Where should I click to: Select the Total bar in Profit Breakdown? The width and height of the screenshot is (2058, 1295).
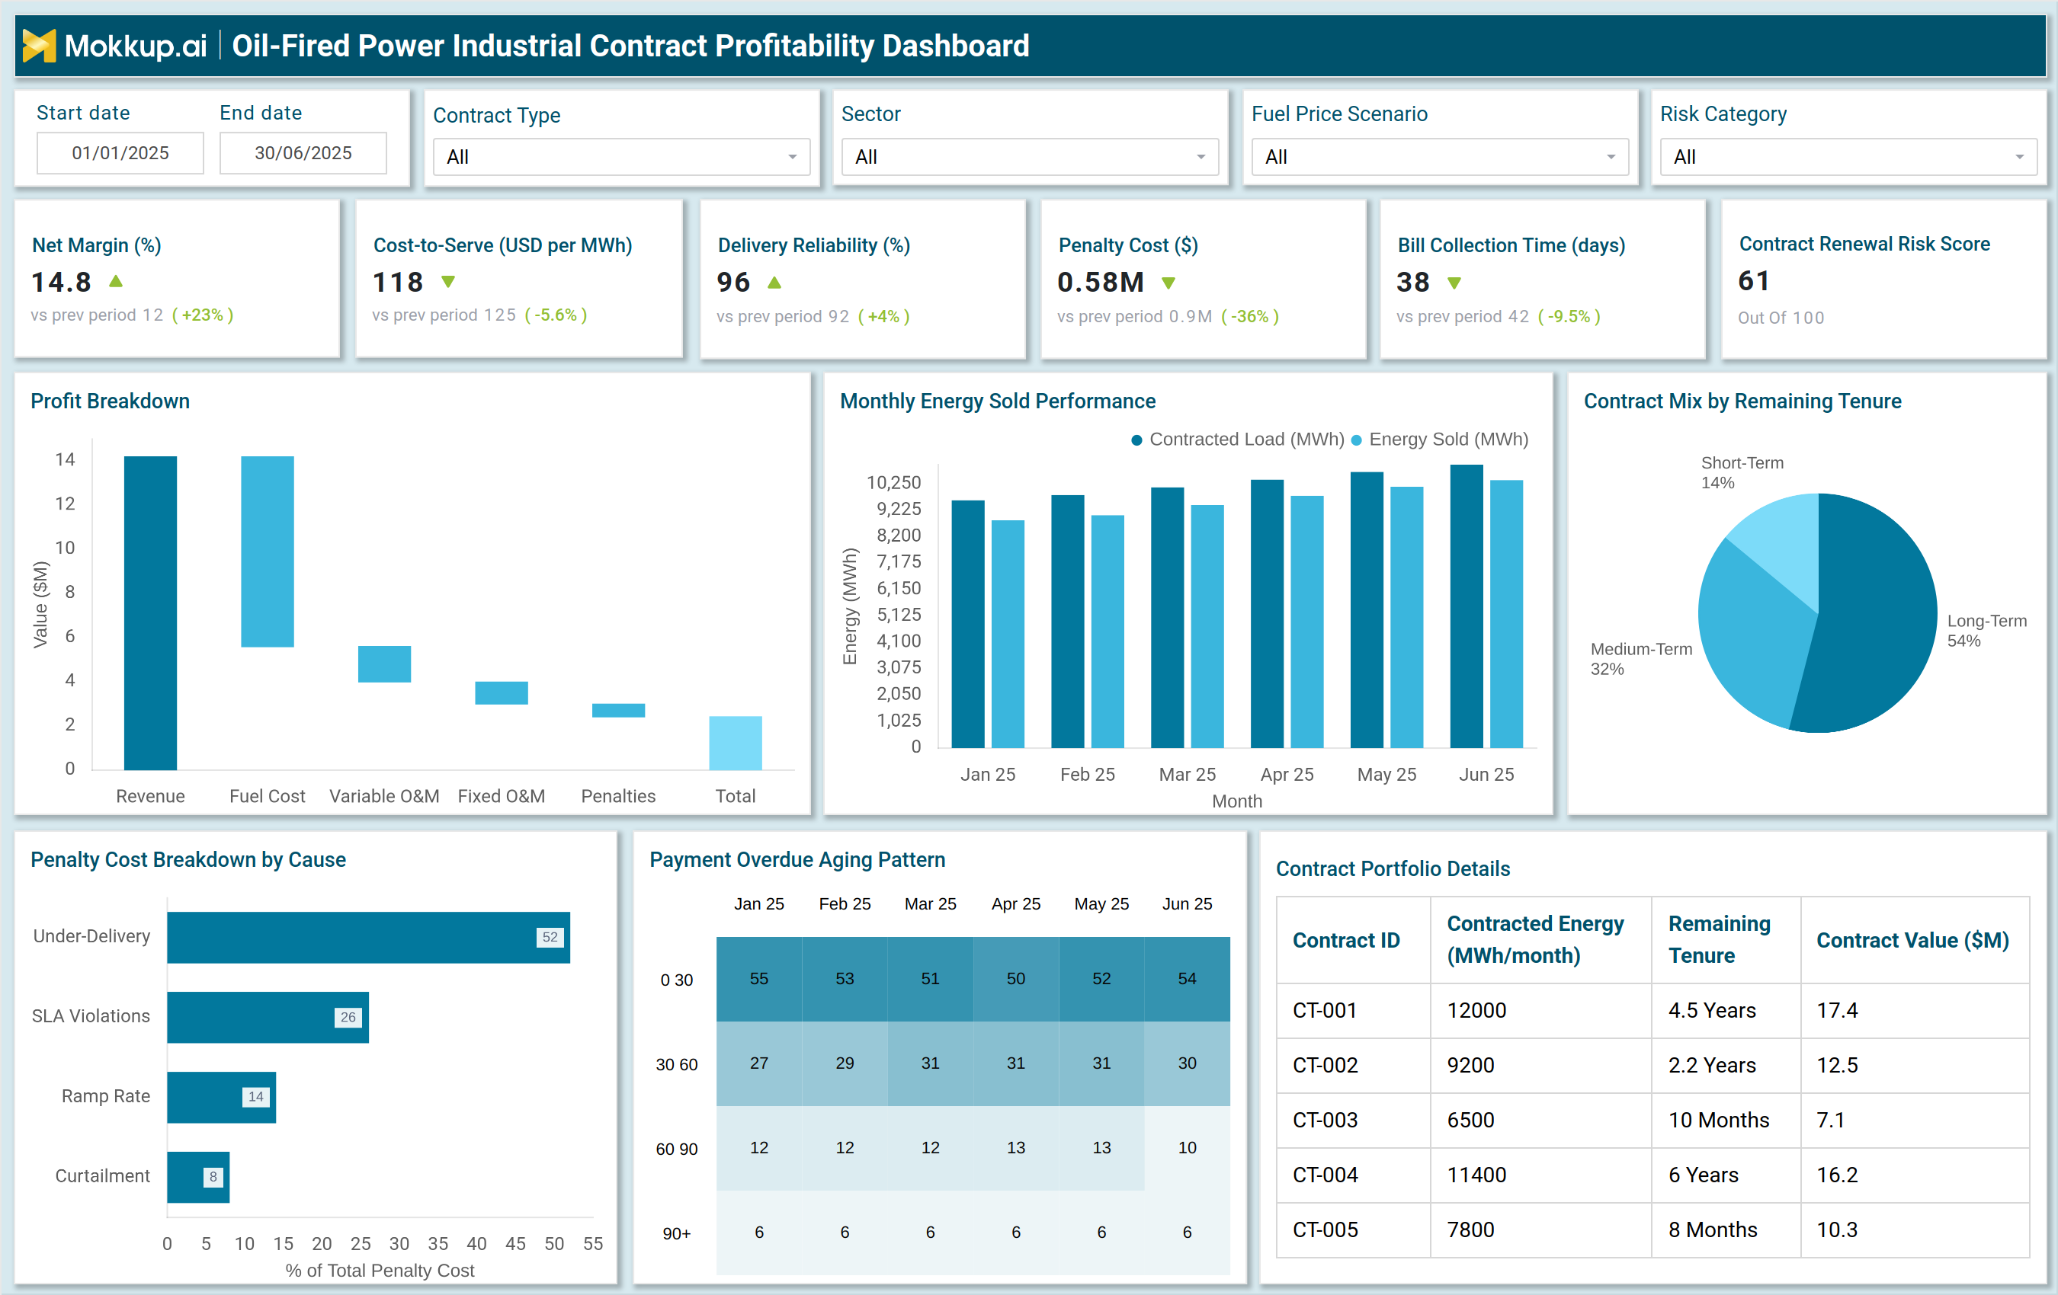pyautogui.click(x=736, y=743)
